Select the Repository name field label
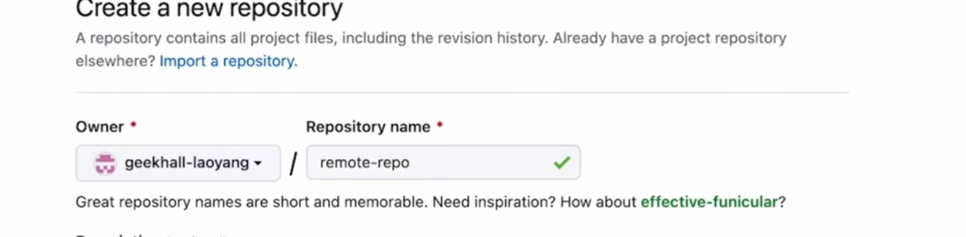 [368, 126]
